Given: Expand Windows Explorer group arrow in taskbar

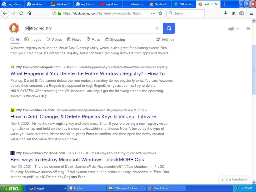Looking at the screenshot, I should tap(145, 188).
